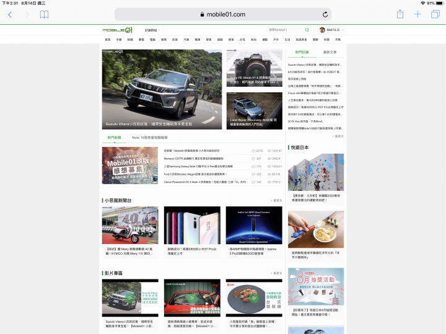Open a new tab with plus icon
446x334 pixels.
pyautogui.click(x=418, y=14)
